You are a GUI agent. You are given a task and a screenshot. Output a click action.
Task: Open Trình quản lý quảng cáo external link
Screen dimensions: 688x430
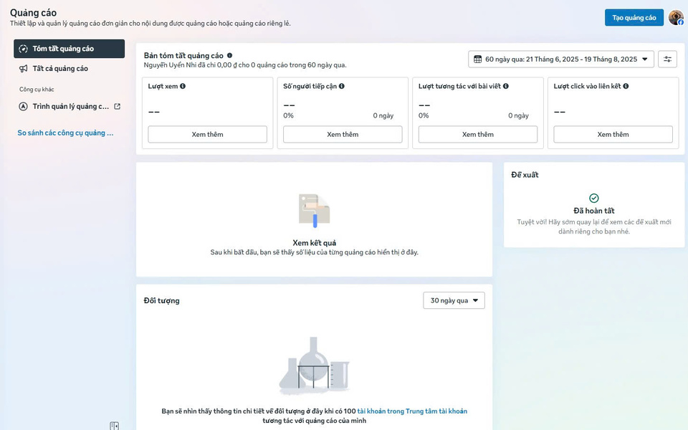pos(70,107)
